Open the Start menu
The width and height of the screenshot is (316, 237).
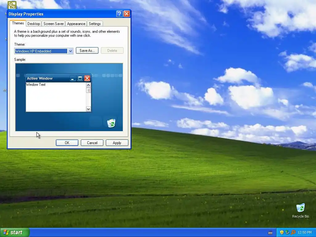point(15,232)
